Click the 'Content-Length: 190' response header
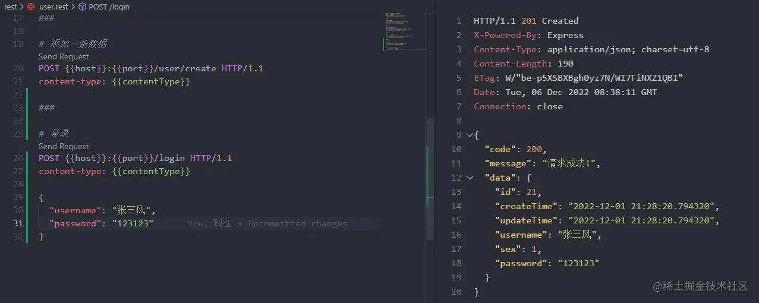The width and height of the screenshot is (759, 303). (x=524, y=64)
